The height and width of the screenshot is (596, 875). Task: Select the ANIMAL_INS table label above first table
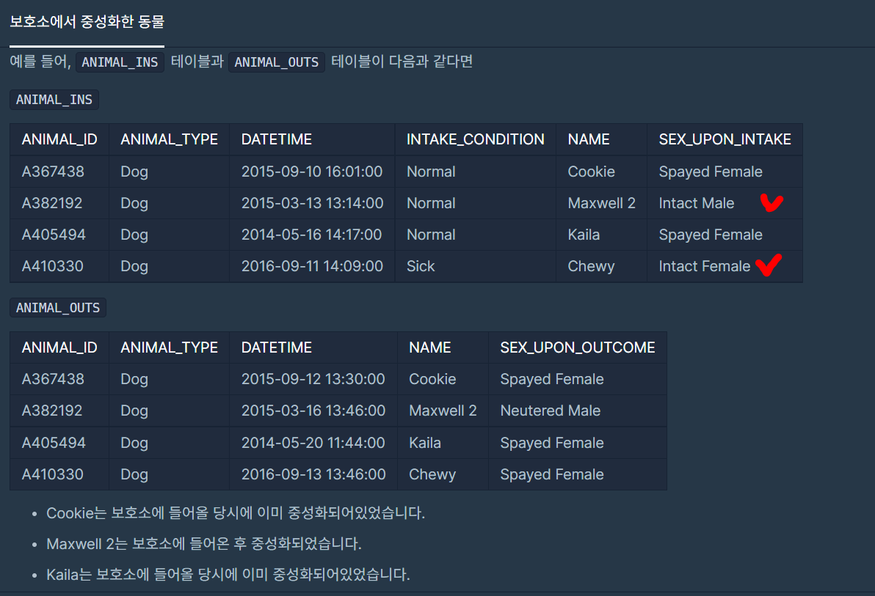tap(54, 100)
